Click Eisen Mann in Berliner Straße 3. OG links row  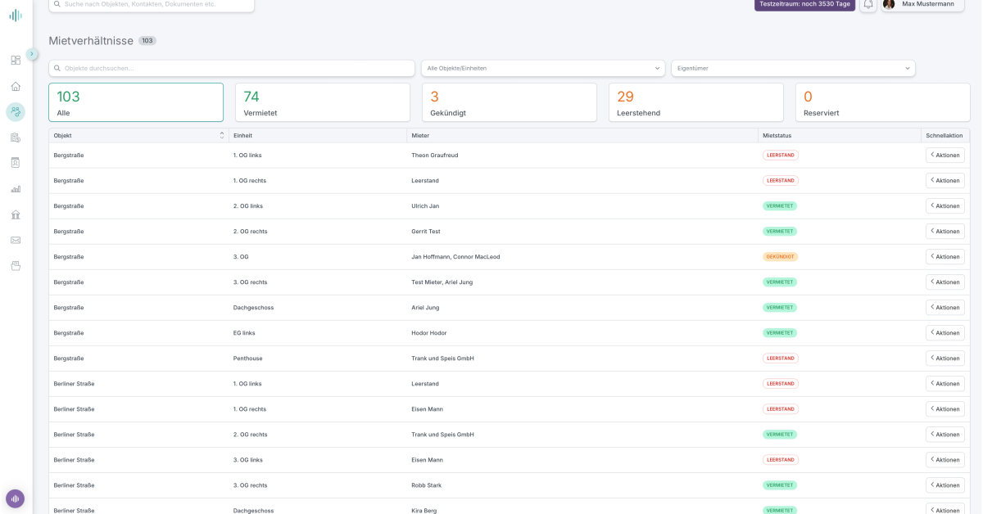pos(427,459)
